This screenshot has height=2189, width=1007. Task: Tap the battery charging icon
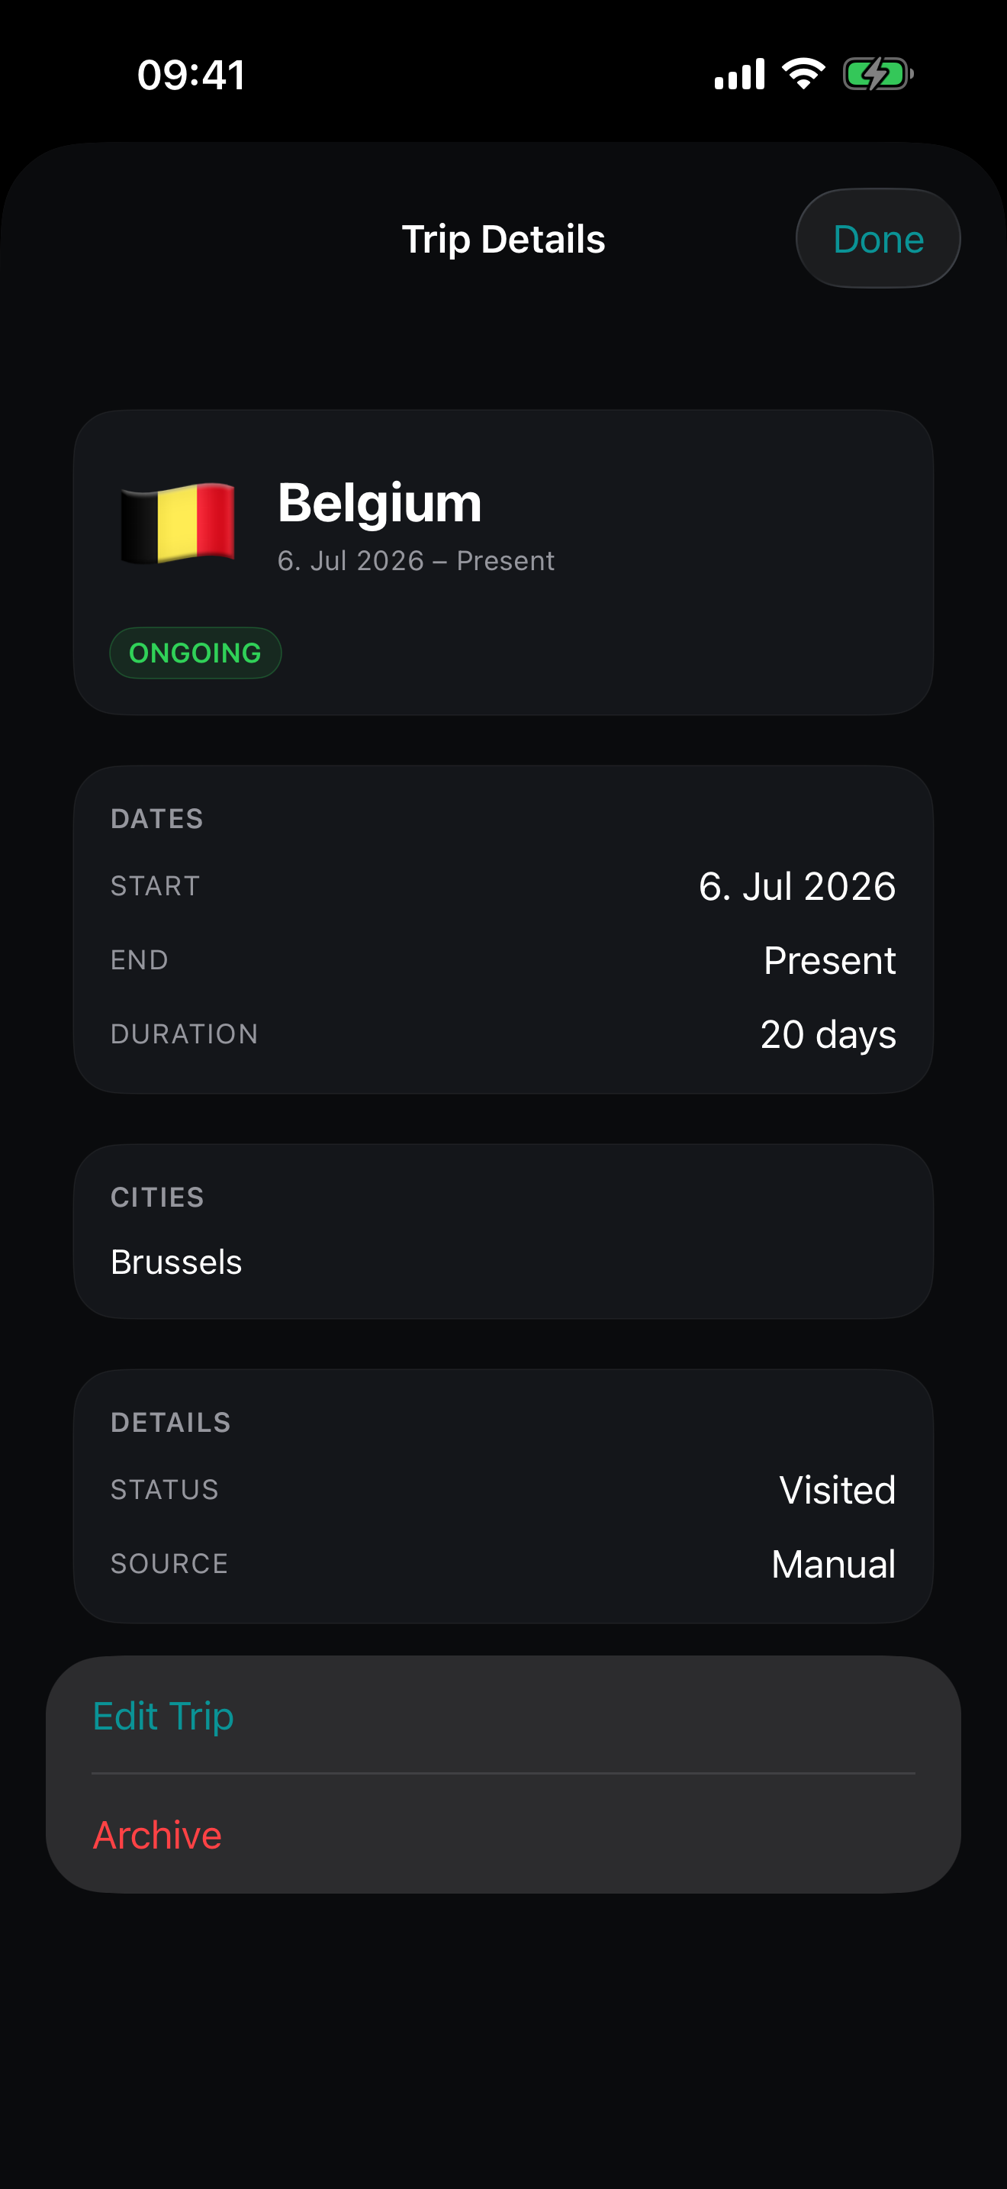878,74
